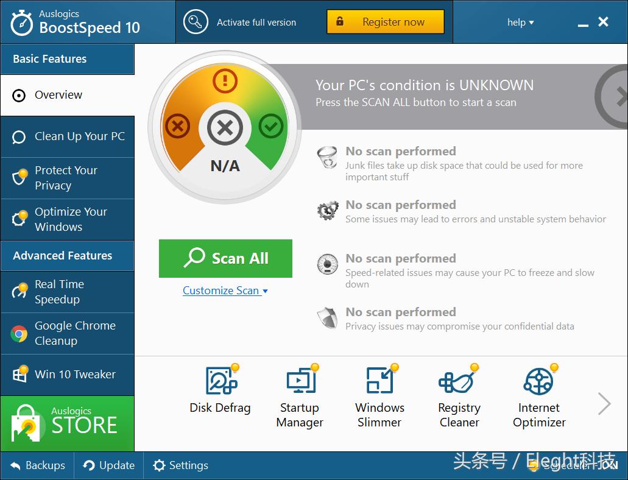This screenshot has width=628, height=480.
Task: Open Settings from the bottom bar
Action: (180, 465)
